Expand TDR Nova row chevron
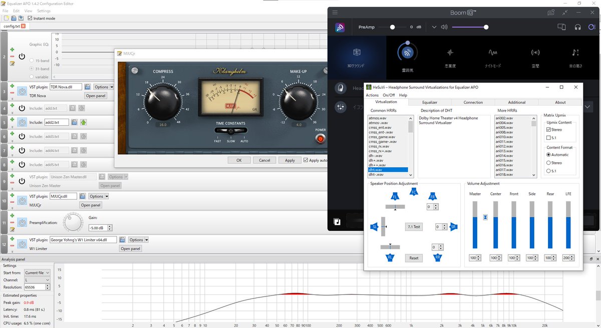This screenshot has width=601, height=328. coord(12,98)
